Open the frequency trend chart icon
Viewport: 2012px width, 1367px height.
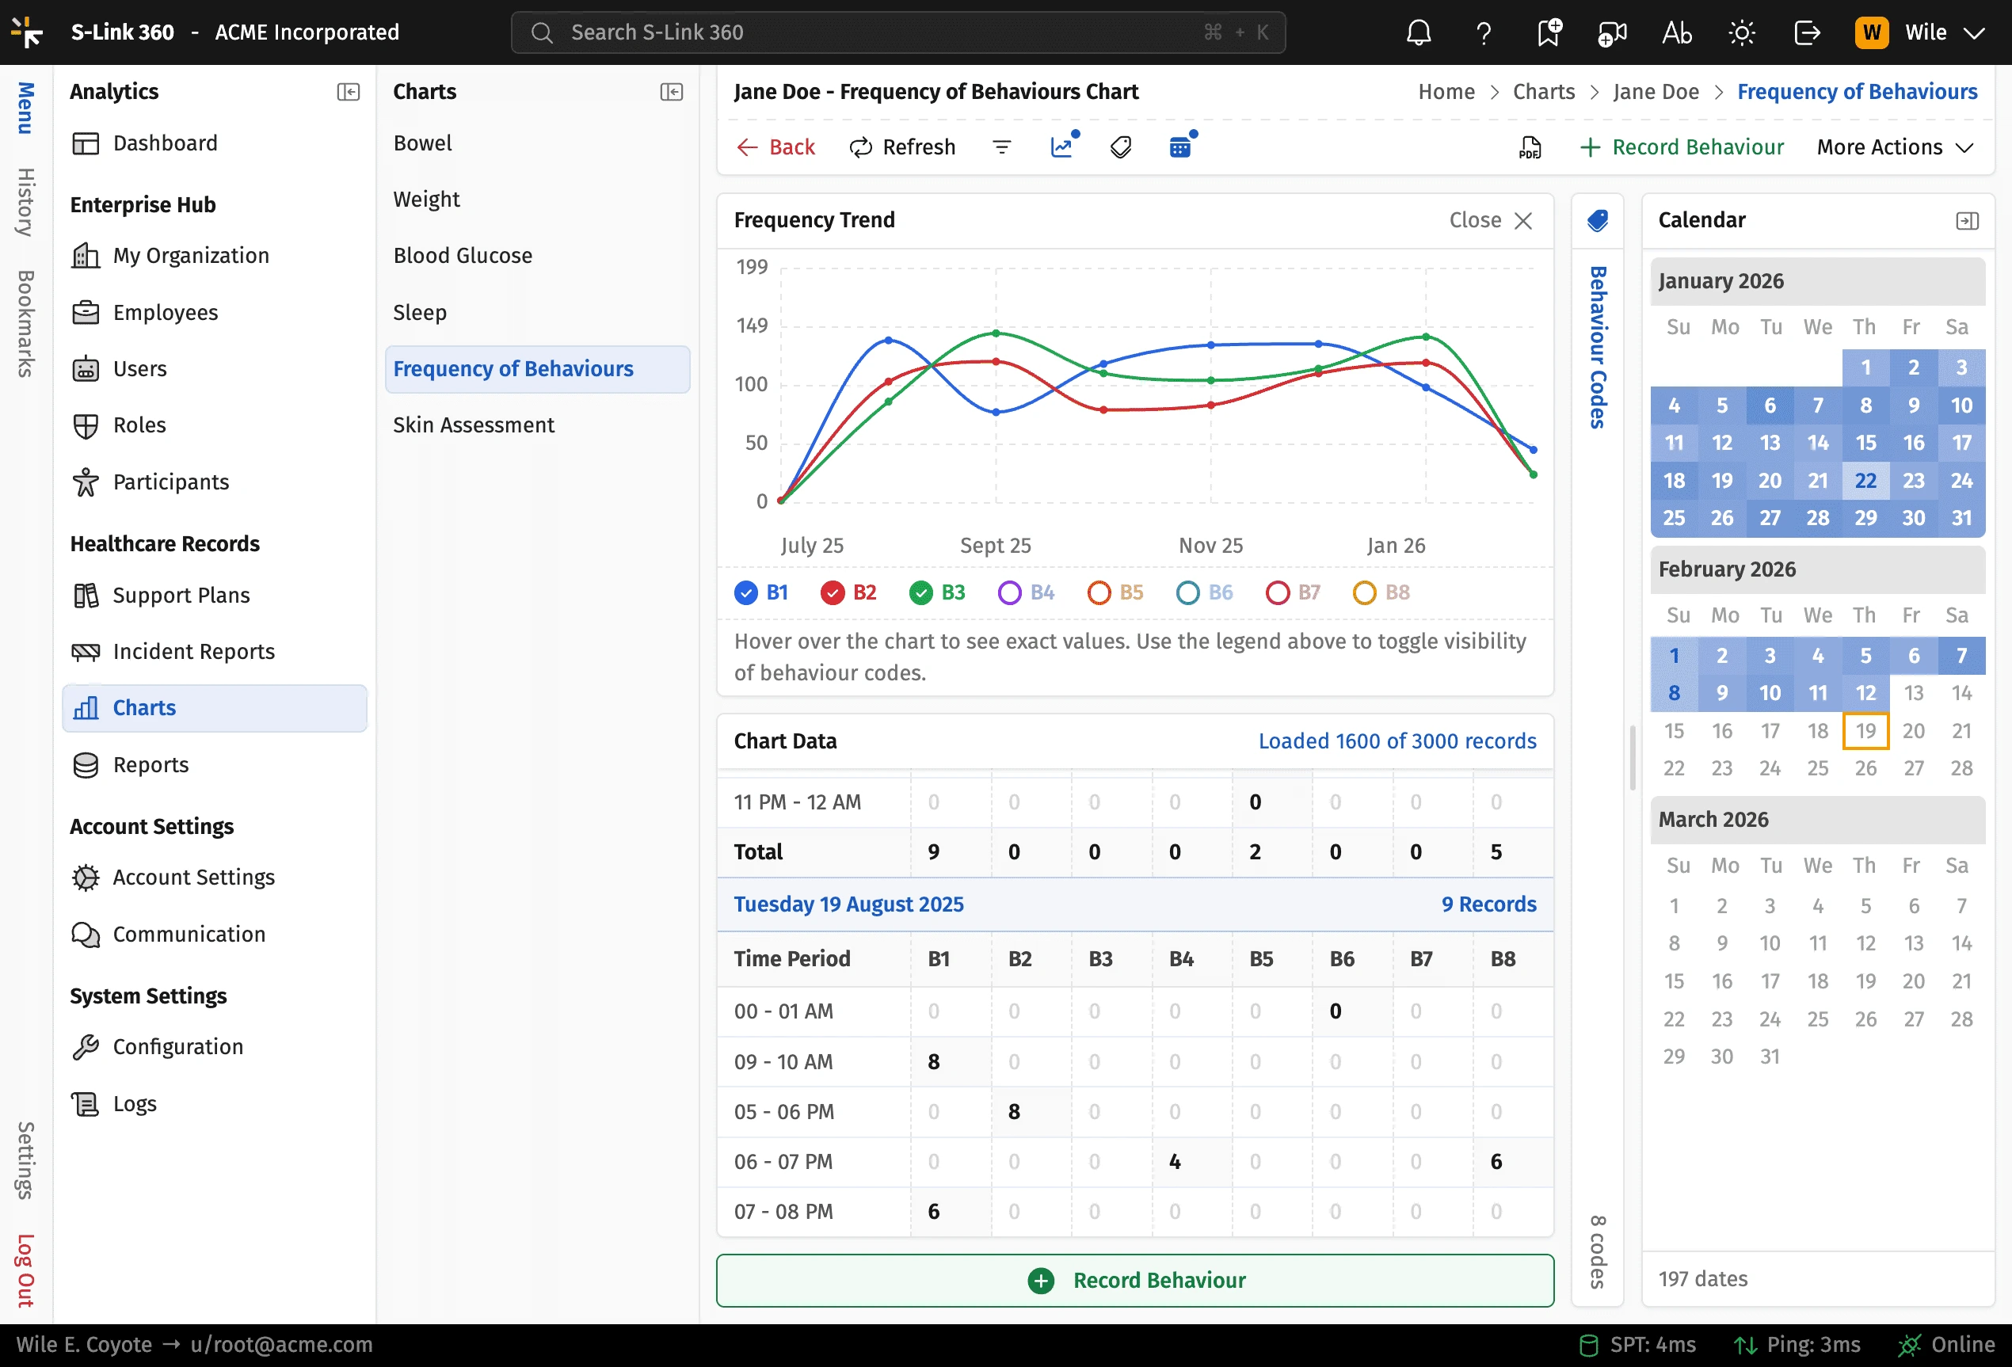point(1062,147)
